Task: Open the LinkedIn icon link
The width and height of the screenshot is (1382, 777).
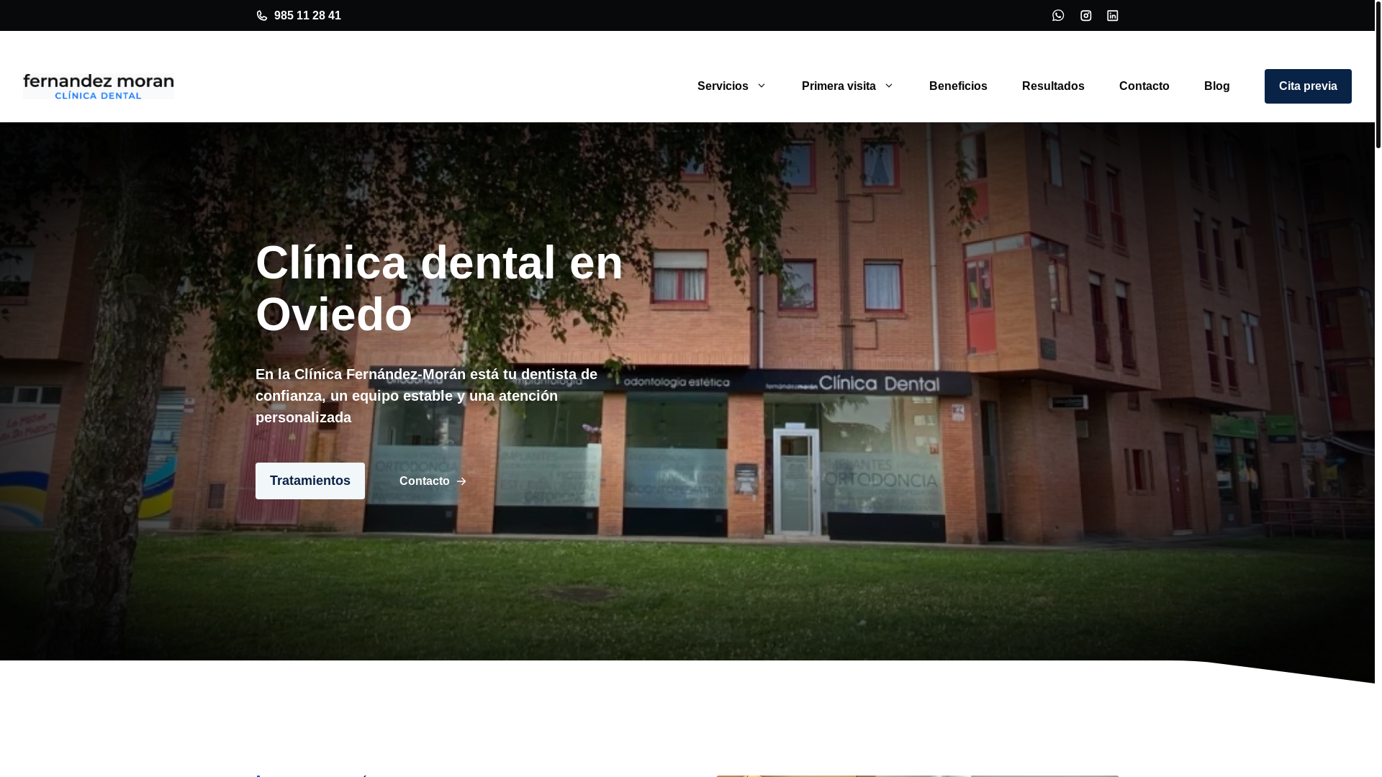Action: pos(1113,15)
